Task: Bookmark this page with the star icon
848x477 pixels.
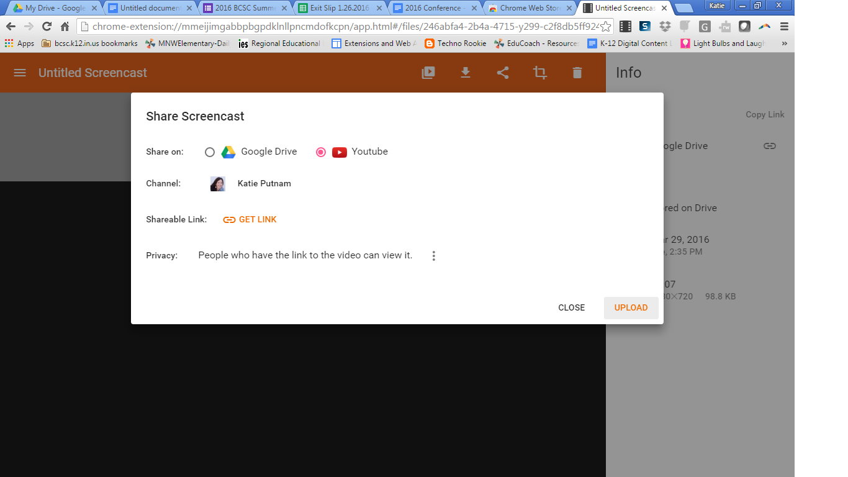Action: (x=605, y=27)
